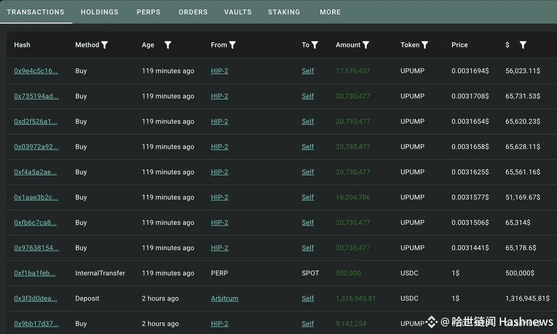Switch to the Staking tab
557x334 pixels.
[284, 12]
